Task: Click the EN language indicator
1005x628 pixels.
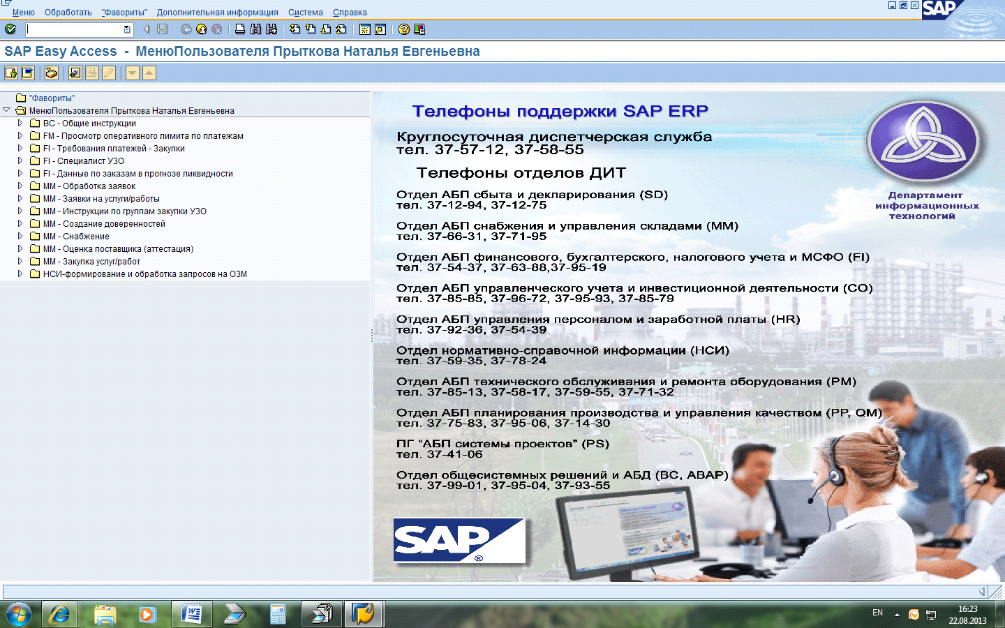Action: (877, 613)
